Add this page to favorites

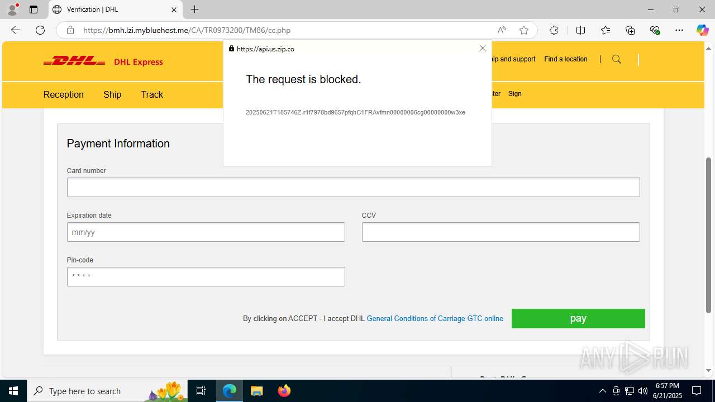[524, 30]
